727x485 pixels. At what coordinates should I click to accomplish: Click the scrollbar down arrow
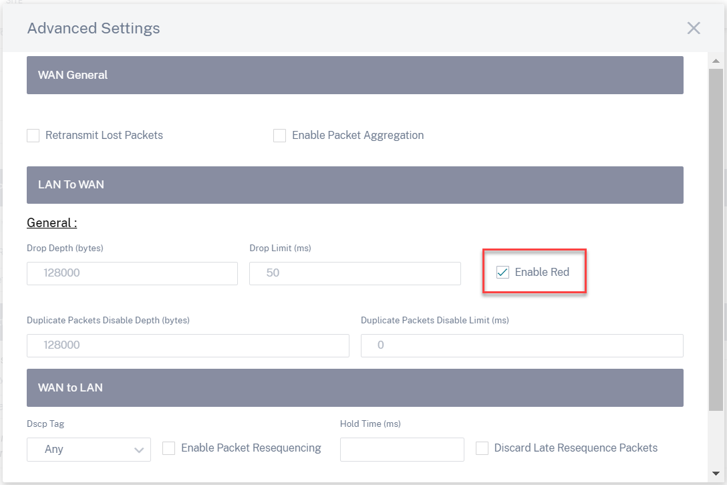tap(716, 474)
